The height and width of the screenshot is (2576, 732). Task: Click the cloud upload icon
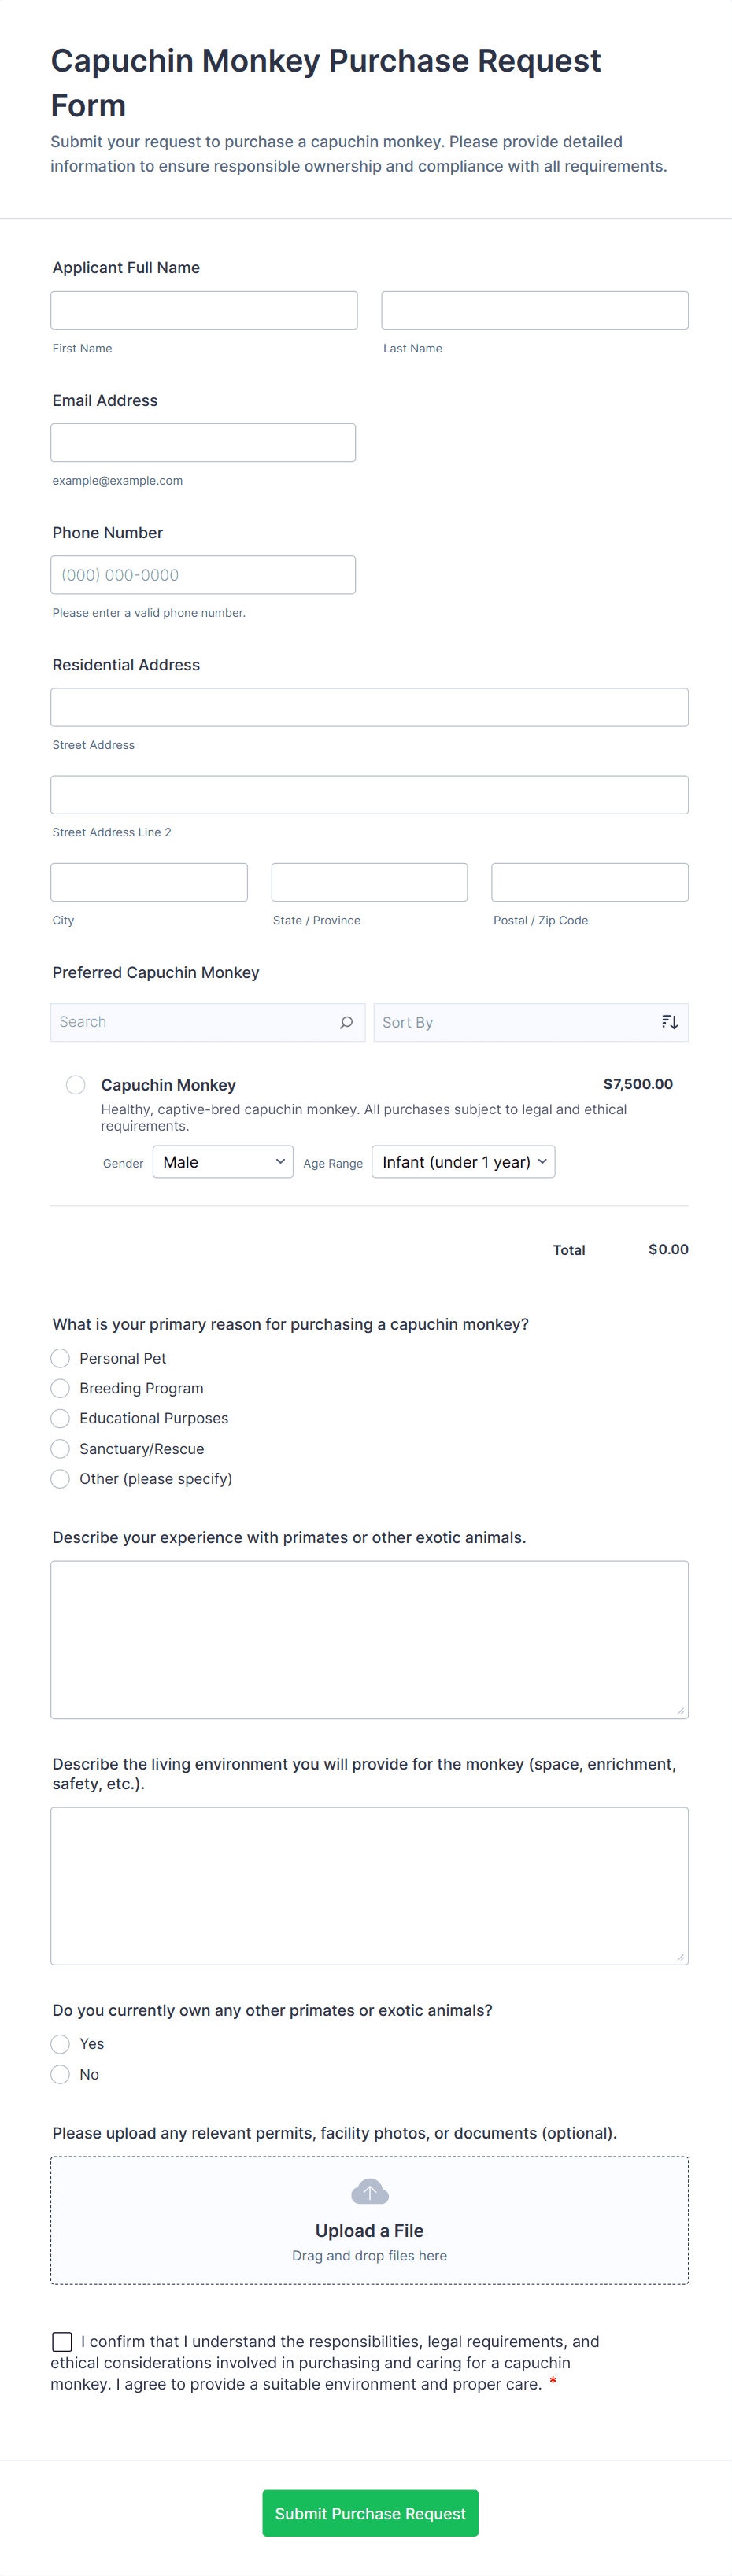click(369, 2192)
